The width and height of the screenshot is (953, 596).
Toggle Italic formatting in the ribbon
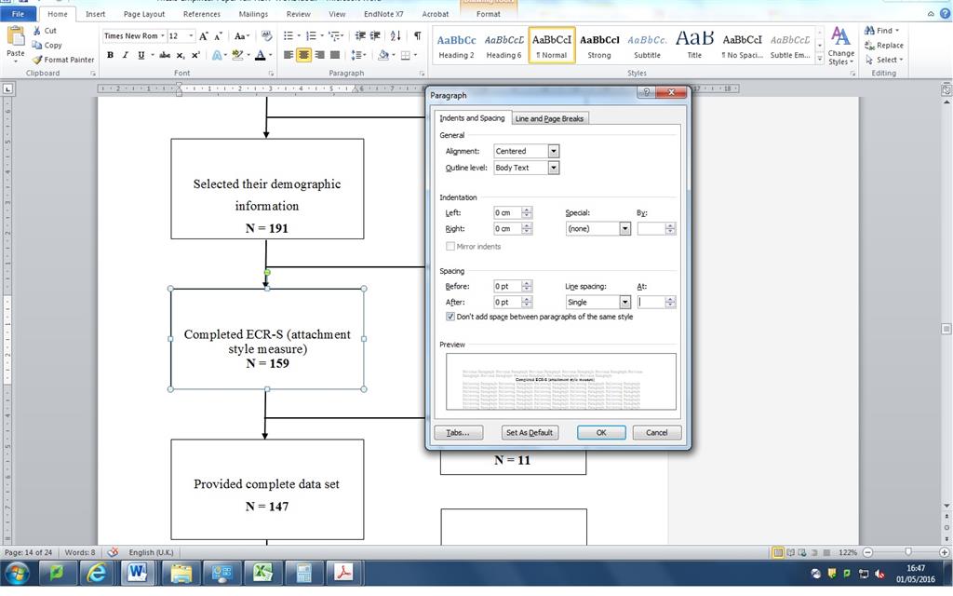(126, 55)
